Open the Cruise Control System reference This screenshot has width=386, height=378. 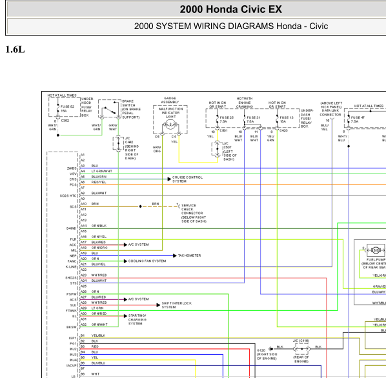point(187,179)
